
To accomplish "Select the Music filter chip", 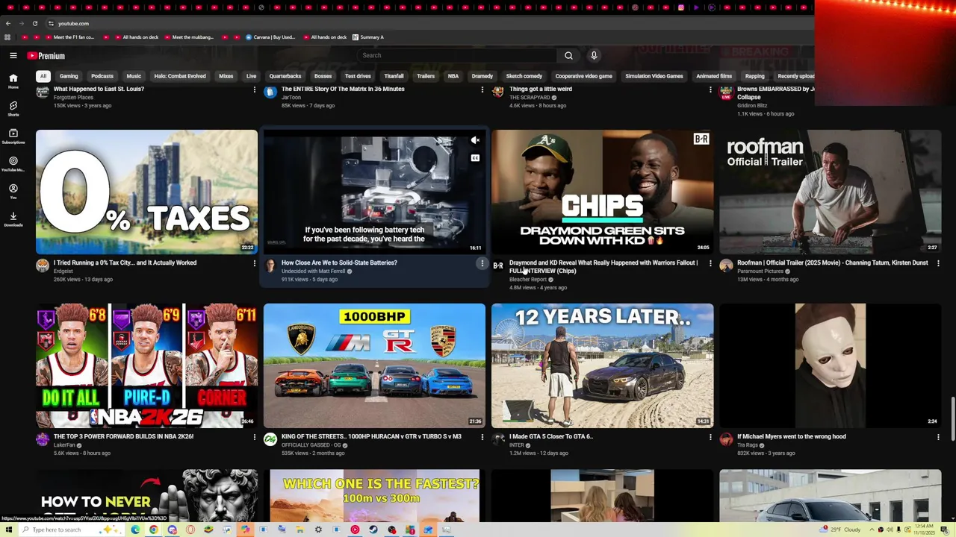I will (134, 76).
